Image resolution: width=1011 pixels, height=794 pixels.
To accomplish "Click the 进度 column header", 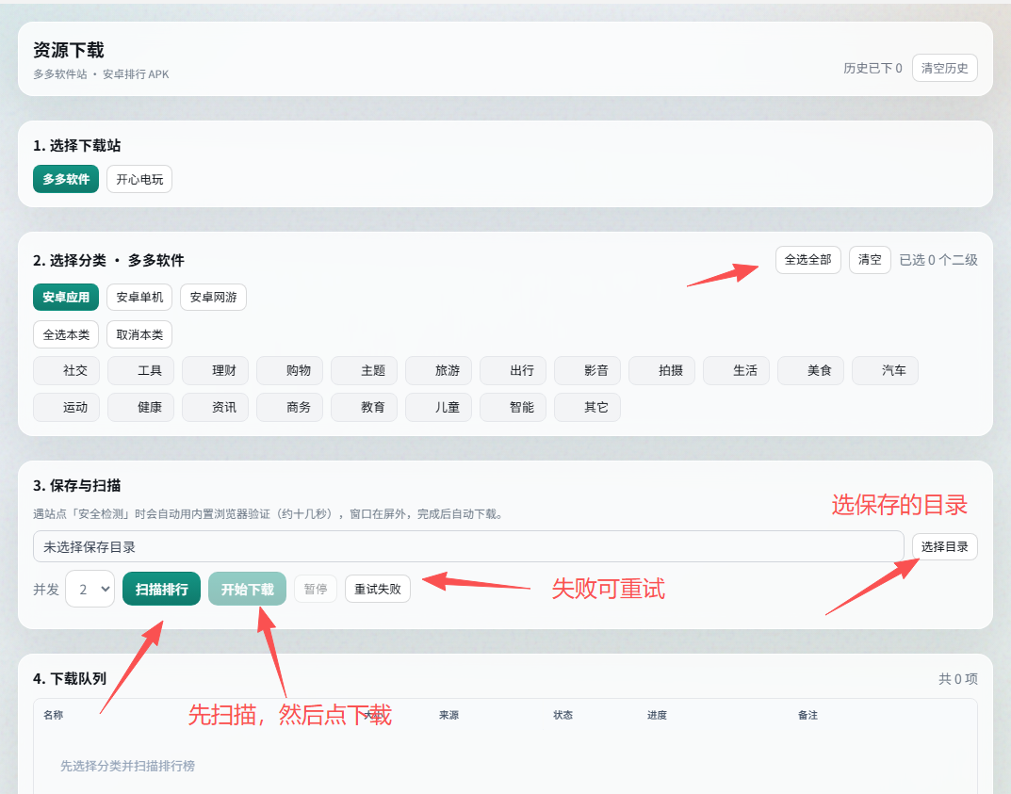I will point(657,715).
